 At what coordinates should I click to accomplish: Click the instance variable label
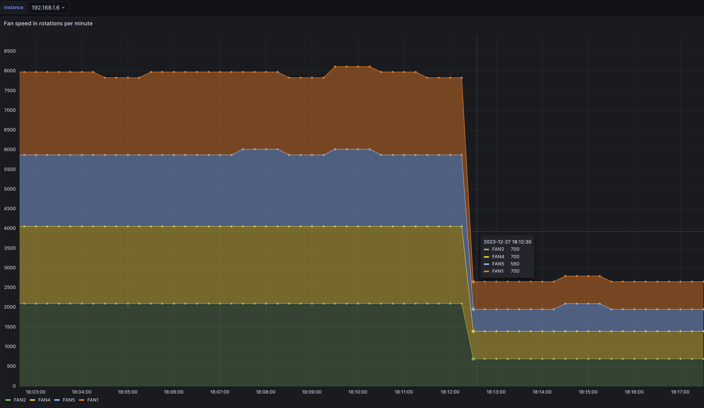click(13, 7)
